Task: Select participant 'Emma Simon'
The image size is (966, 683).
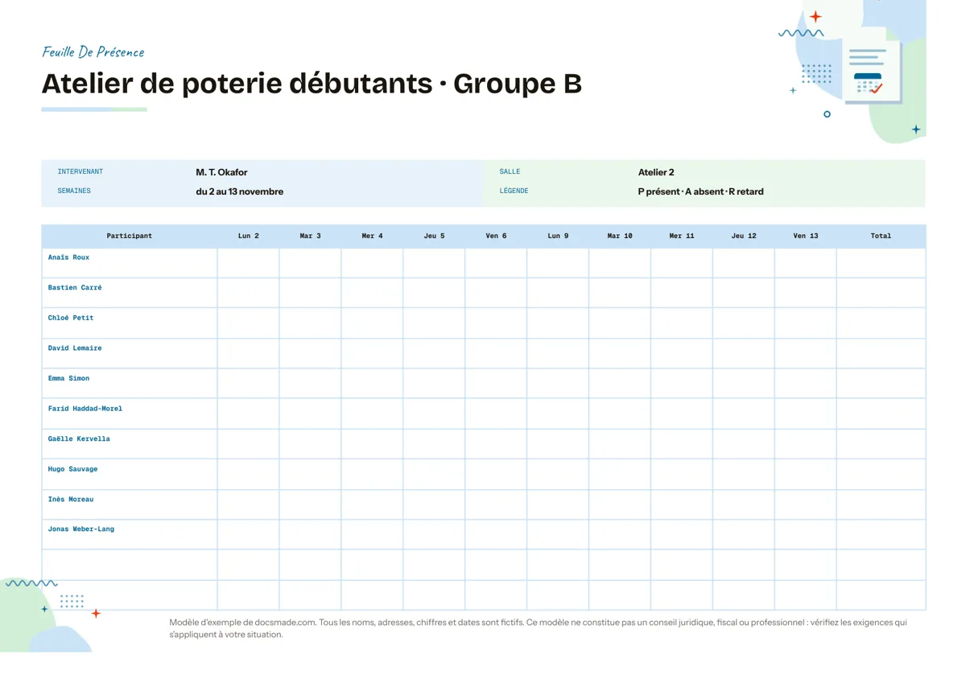Action: (68, 378)
